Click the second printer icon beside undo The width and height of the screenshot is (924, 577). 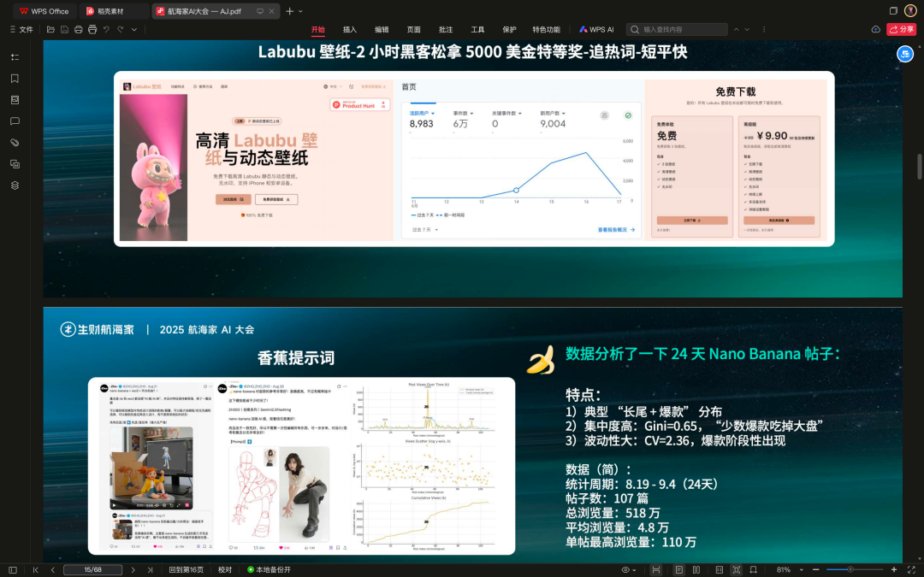92,29
